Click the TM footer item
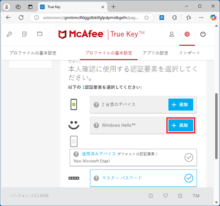 coord(196,196)
